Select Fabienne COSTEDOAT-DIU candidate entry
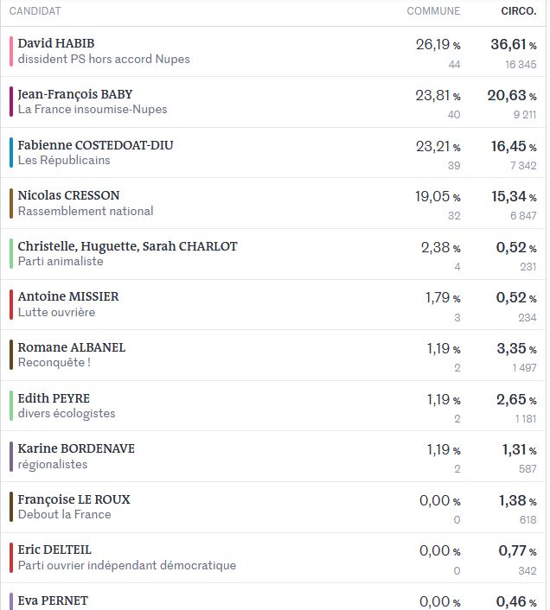 [x=273, y=153]
